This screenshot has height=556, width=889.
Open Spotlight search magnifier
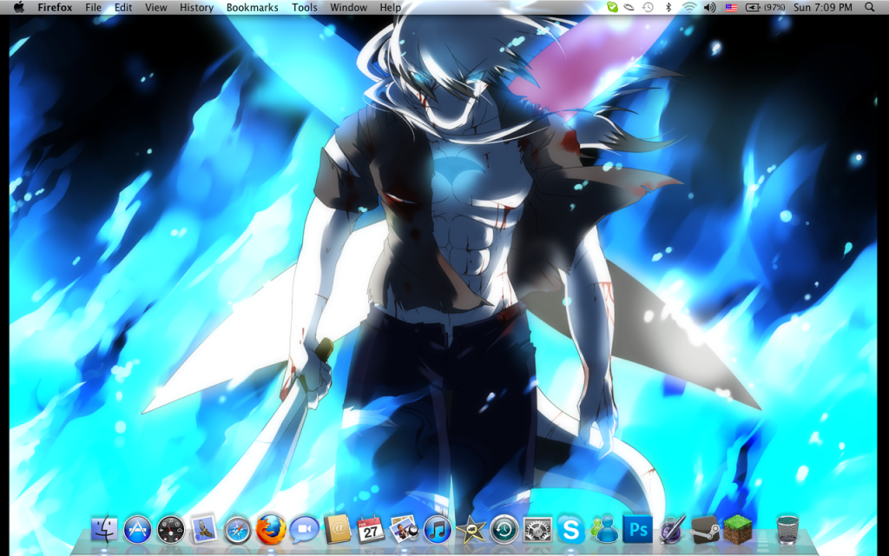click(869, 7)
